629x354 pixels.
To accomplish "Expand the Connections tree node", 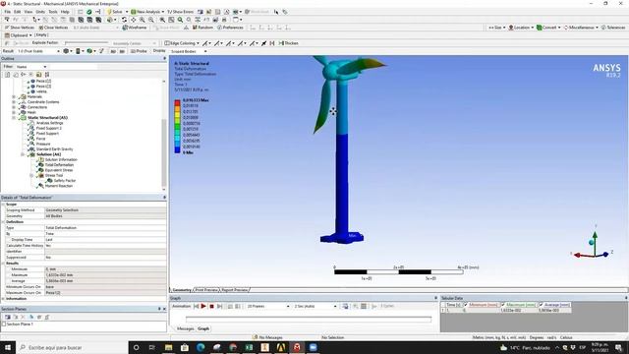I will point(14,107).
